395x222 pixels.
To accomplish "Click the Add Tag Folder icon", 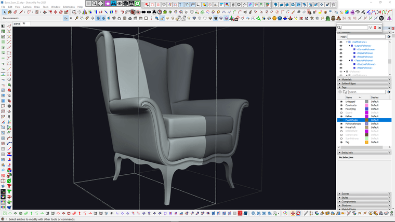I will click(345, 92).
